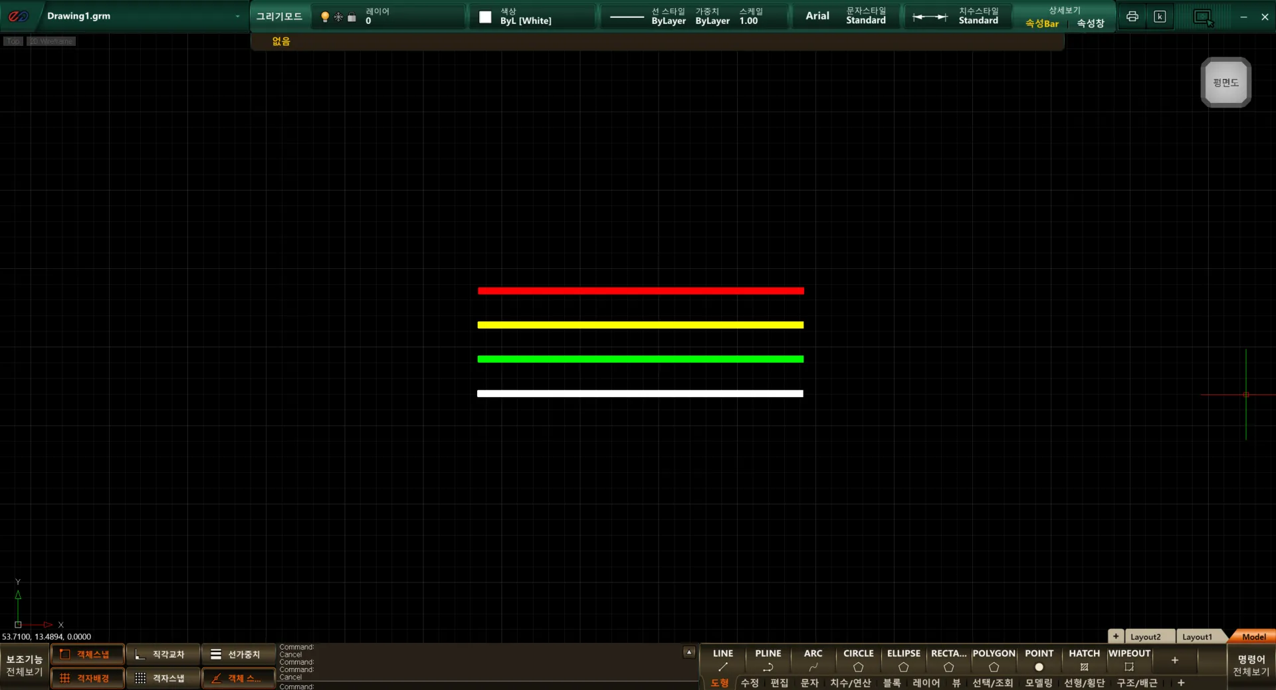The width and height of the screenshot is (1276, 690).
Task: Open the 수정 modify tab
Action: point(750,683)
